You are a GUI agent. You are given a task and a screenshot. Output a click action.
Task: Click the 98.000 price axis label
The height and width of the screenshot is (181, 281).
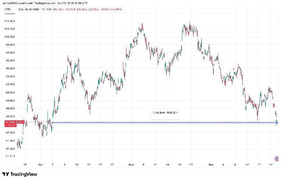click(x=10, y=116)
